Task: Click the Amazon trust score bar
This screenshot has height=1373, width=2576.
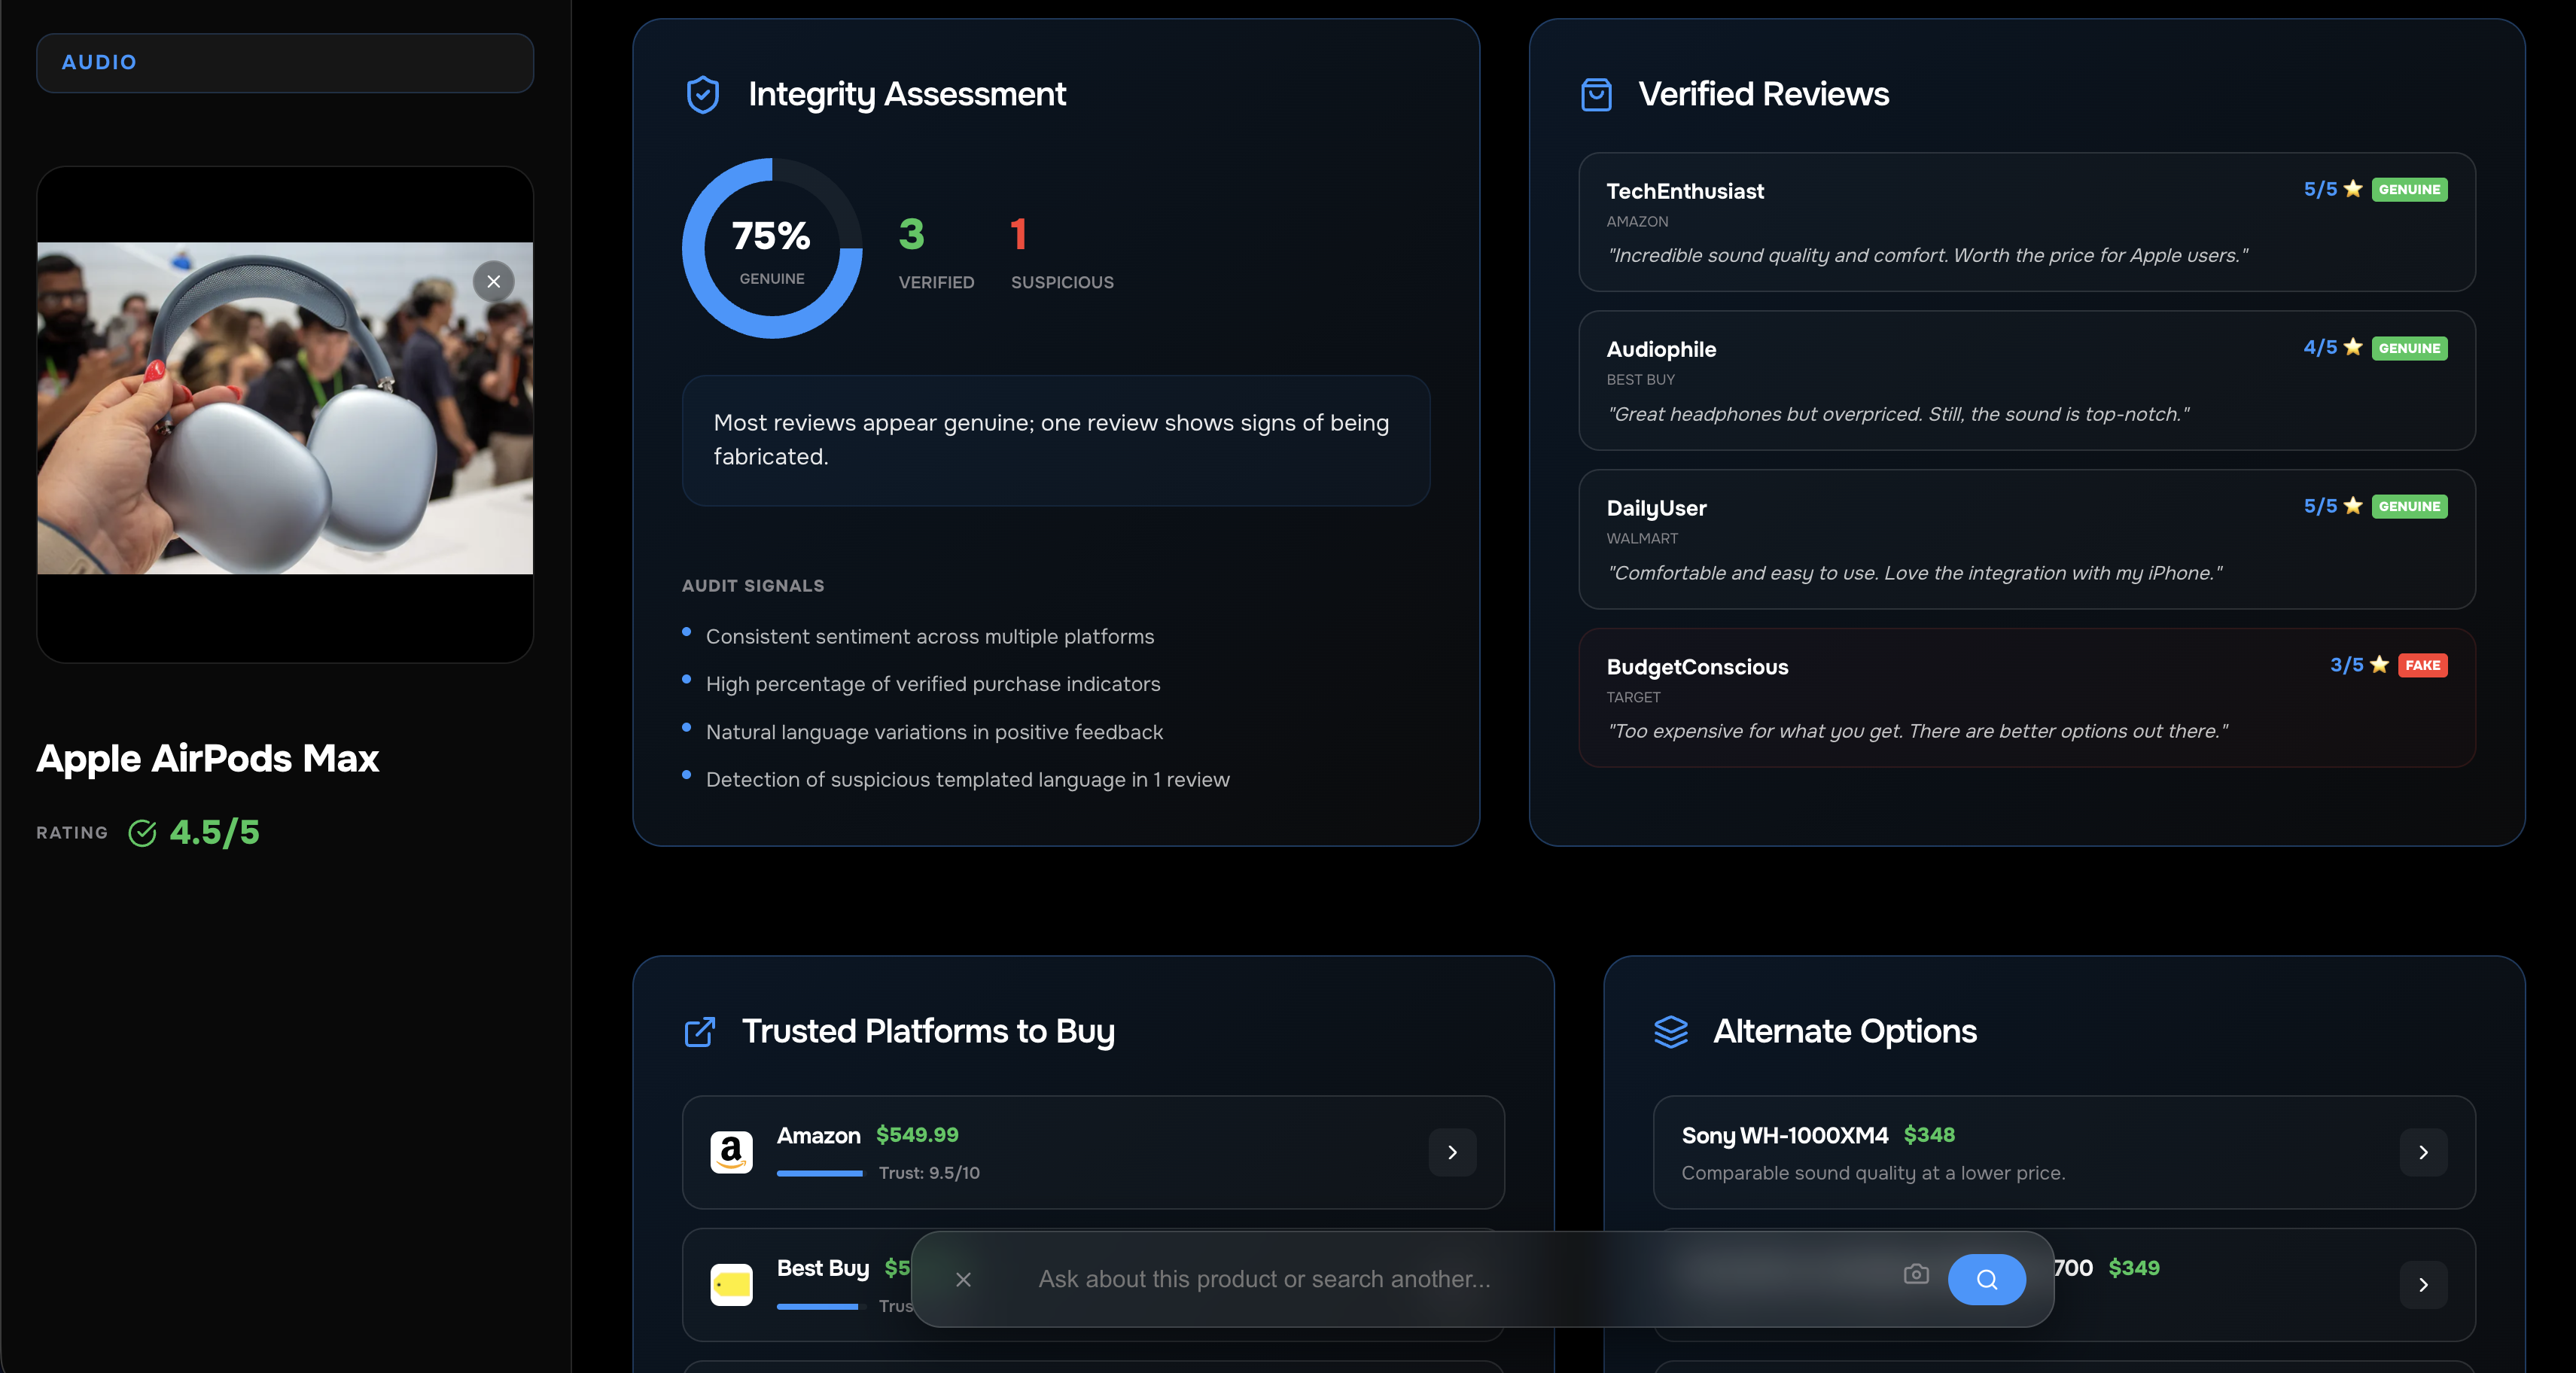Action: click(819, 1173)
